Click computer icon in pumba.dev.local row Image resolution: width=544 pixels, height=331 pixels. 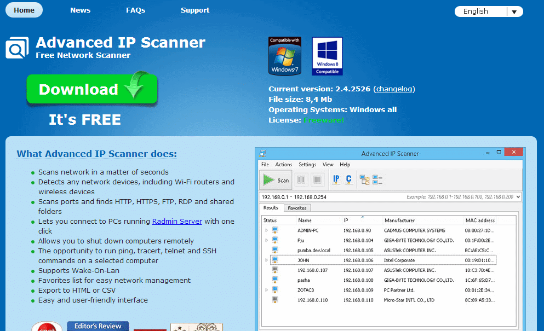[275, 250]
